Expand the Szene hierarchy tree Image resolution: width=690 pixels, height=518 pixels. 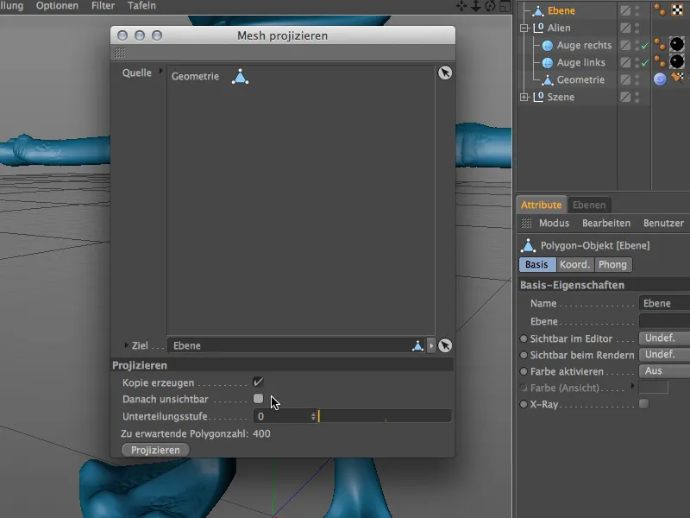(524, 97)
